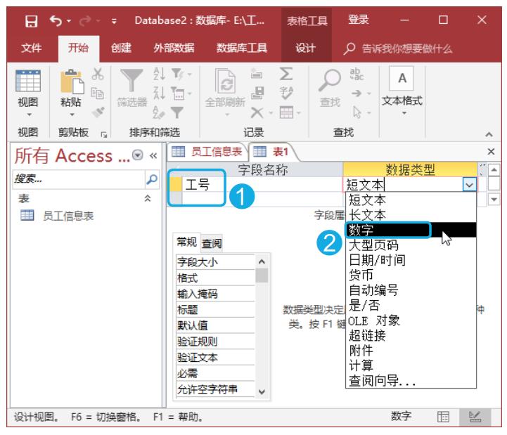Click the Remove Sort icon

[x=159, y=112]
